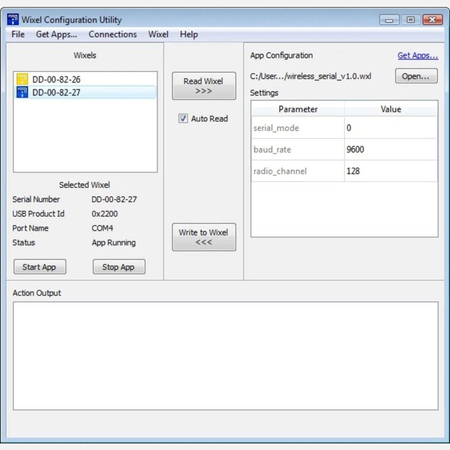Click the Open... button for app file
The image size is (450, 450).
(x=416, y=76)
